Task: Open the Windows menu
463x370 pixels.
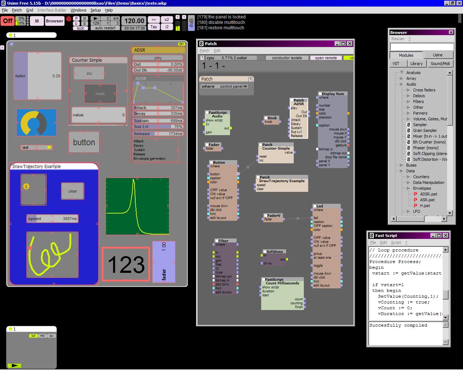Action: click(x=78, y=10)
